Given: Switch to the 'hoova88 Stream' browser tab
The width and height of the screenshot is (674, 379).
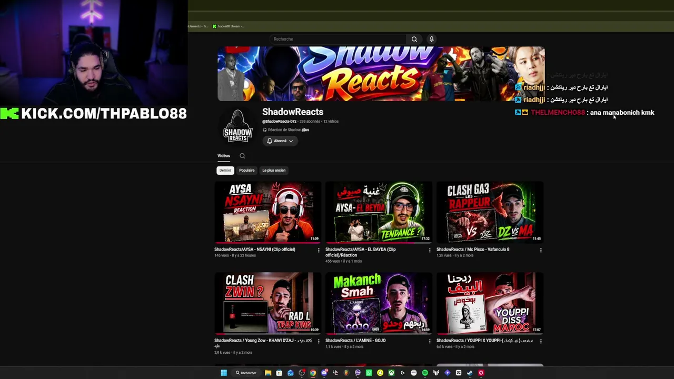Looking at the screenshot, I should click(x=229, y=26).
